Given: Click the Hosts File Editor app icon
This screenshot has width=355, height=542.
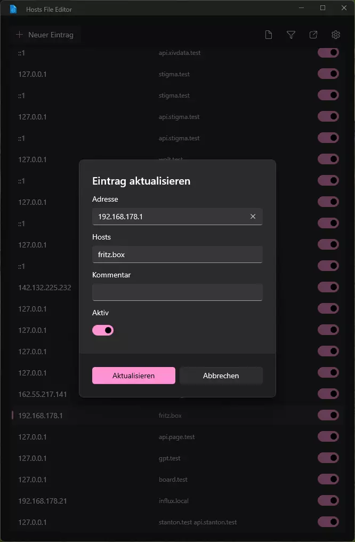Looking at the screenshot, I should (13, 9).
